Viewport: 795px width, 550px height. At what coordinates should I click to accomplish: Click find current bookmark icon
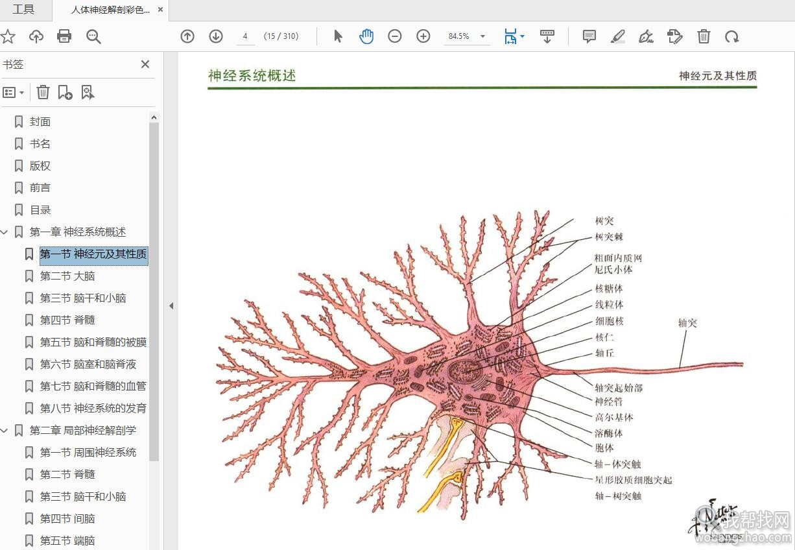point(88,92)
